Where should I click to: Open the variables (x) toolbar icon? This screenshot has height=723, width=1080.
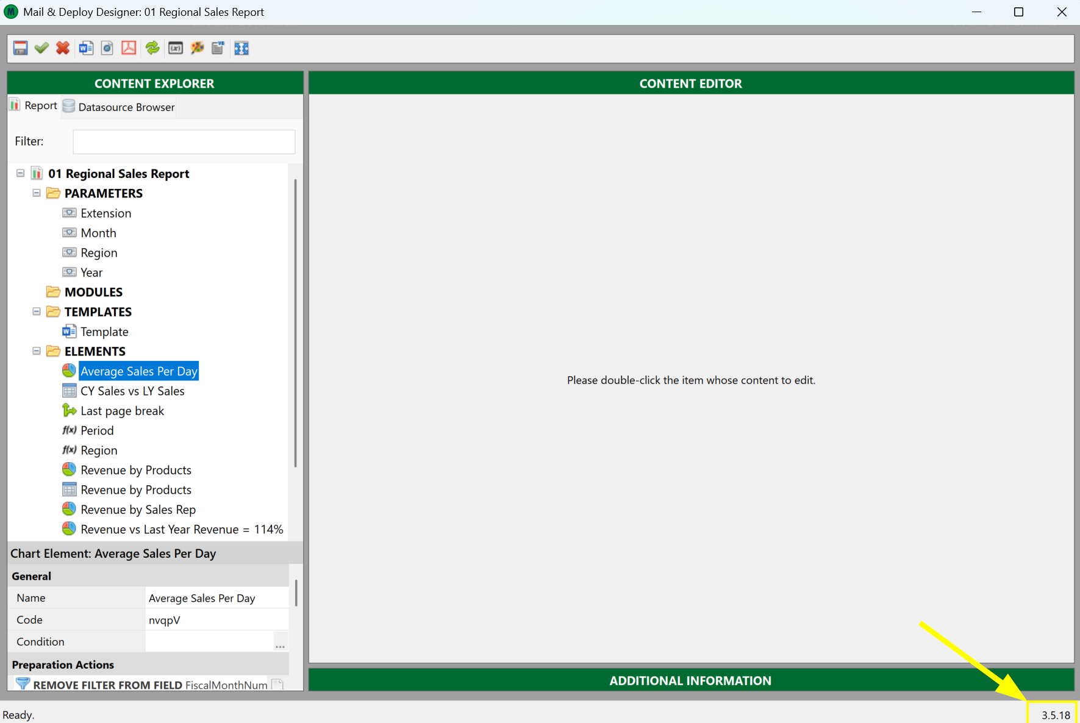tap(176, 48)
